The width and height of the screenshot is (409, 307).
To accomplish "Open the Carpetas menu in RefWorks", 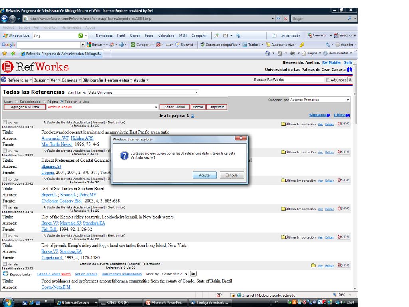I will point(71,80).
